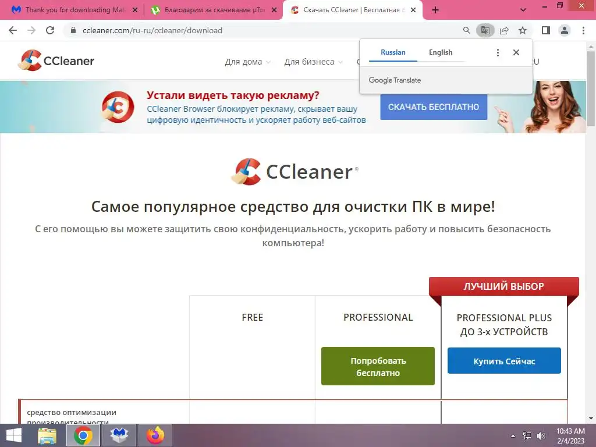596x447 pixels.
Task: Open the volume tray icon
Action: click(541, 436)
